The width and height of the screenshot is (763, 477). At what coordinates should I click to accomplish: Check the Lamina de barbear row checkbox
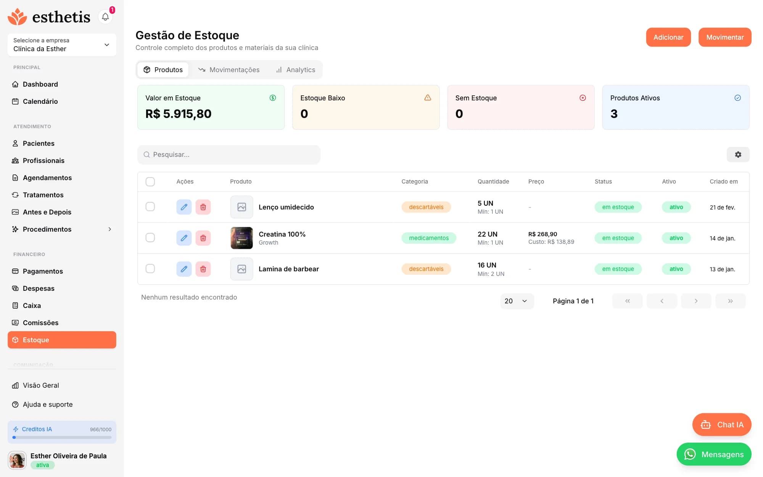[x=150, y=269]
